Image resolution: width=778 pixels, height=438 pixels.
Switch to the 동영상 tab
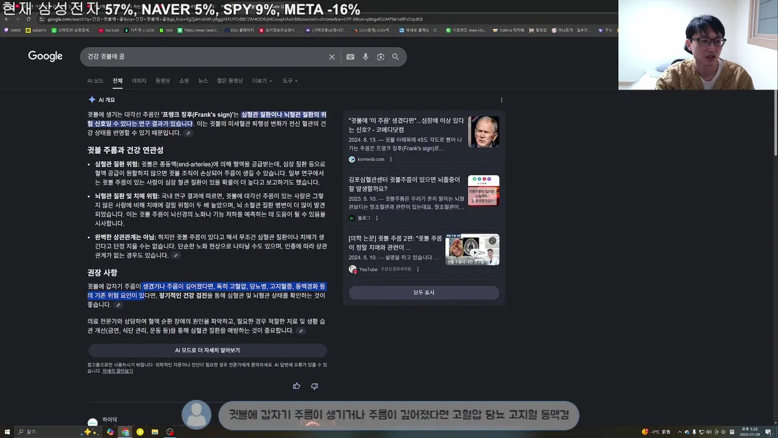pyautogui.click(x=162, y=81)
